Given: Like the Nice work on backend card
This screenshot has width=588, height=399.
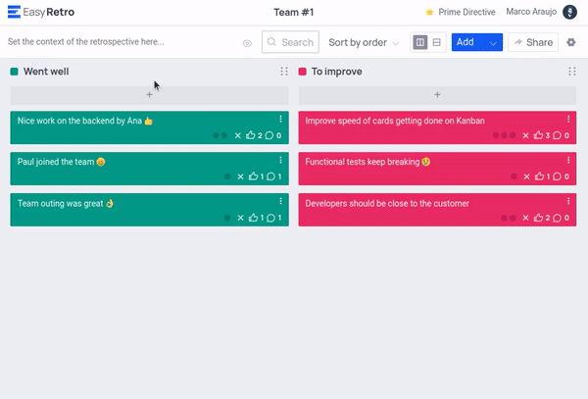Looking at the screenshot, I should tap(251, 135).
